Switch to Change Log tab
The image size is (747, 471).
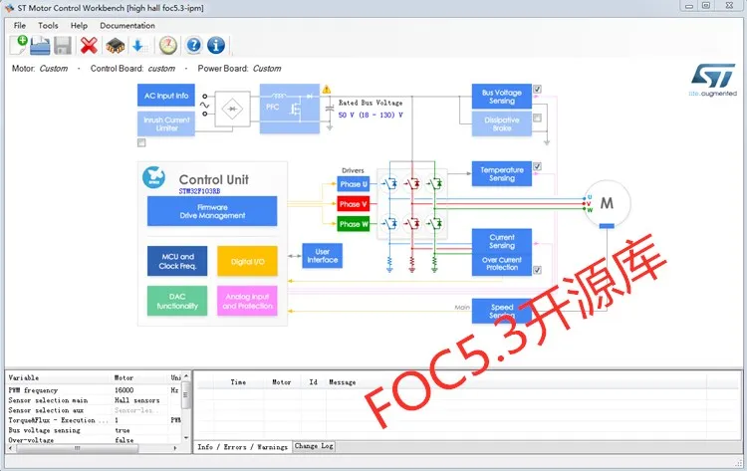click(x=314, y=446)
